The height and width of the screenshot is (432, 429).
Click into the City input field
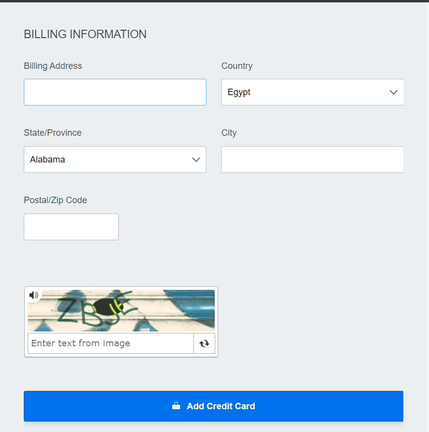(x=312, y=160)
